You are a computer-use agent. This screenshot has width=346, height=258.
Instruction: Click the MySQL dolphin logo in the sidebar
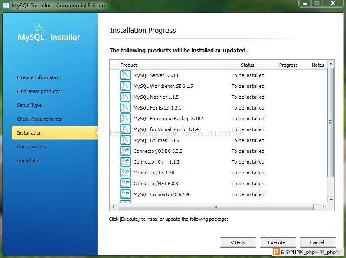pos(40,29)
